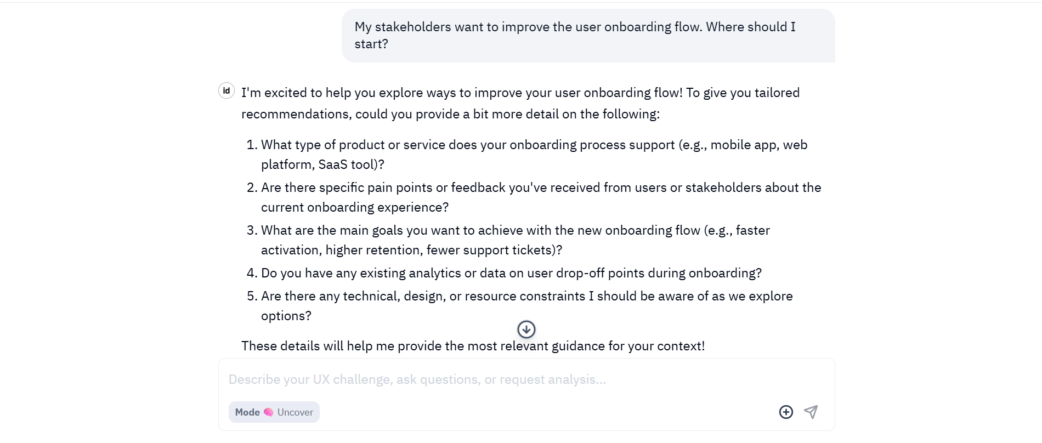The image size is (1042, 443).
Task: Click the 'Mode' label in the chip
Action: click(247, 412)
